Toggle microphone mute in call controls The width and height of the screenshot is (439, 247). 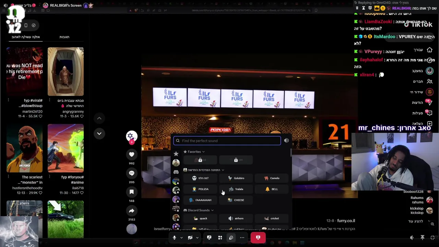click(174, 237)
